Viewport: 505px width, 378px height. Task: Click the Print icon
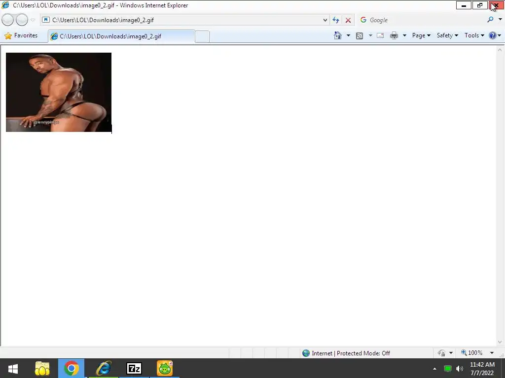(394, 35)
